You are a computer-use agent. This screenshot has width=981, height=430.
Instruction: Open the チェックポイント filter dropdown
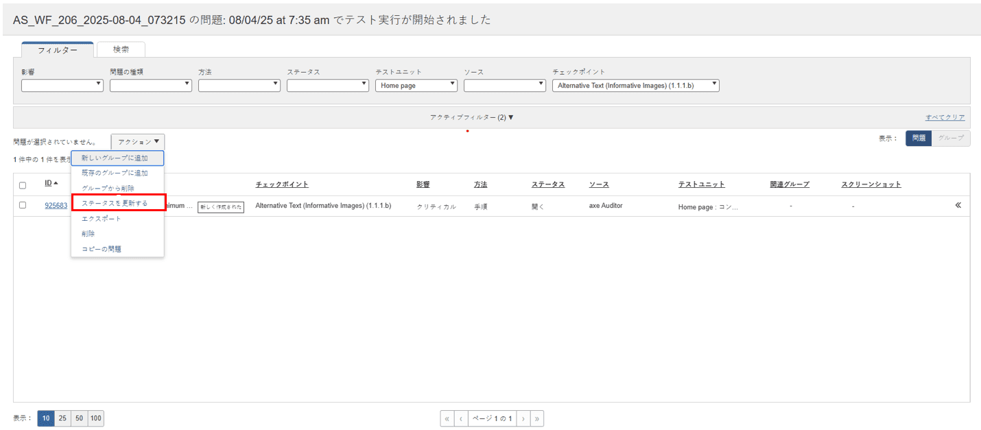635,86
